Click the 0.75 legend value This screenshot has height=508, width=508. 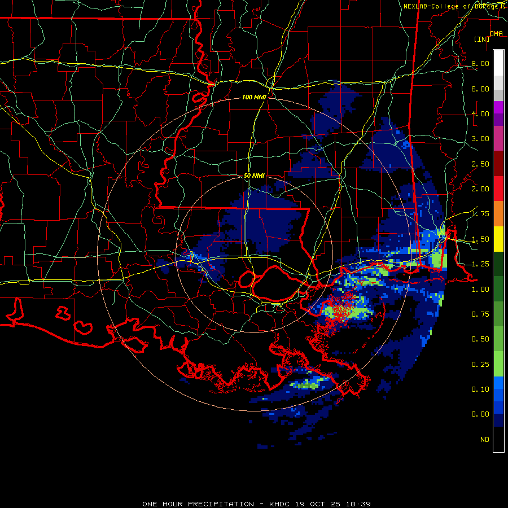tap(480, 314)
